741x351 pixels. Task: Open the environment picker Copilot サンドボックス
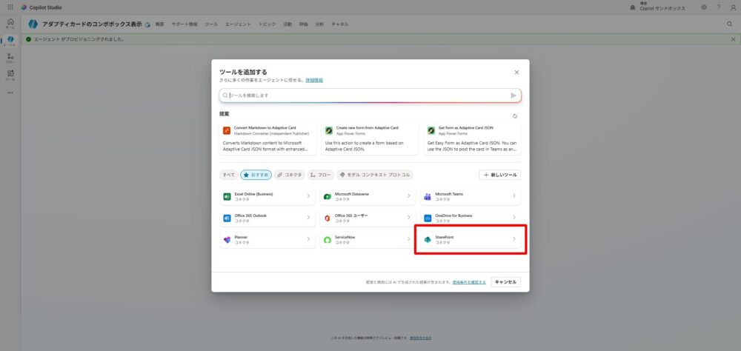(x=656, y=7)
